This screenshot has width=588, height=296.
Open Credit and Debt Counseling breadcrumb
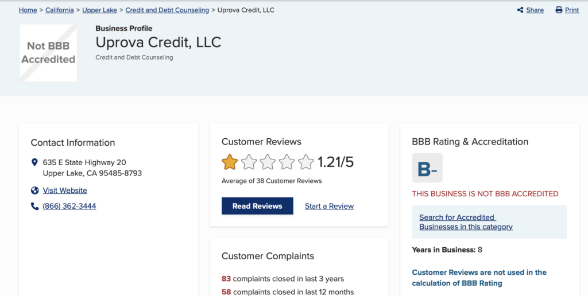click(x=167, y=10)
